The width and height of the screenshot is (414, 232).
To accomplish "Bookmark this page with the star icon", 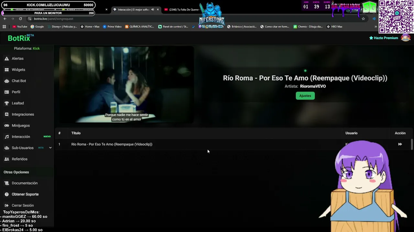I will (363, 19).
